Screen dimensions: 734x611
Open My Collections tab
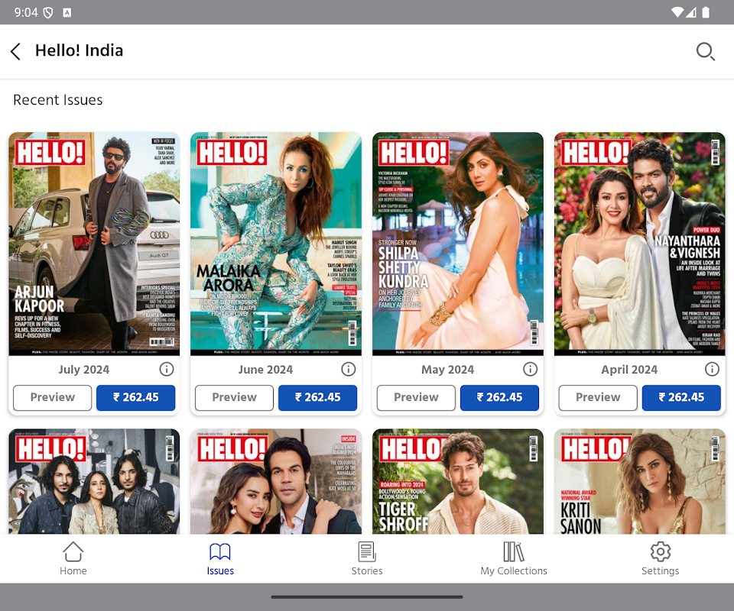pyautogui.click(x=514, y=558)
